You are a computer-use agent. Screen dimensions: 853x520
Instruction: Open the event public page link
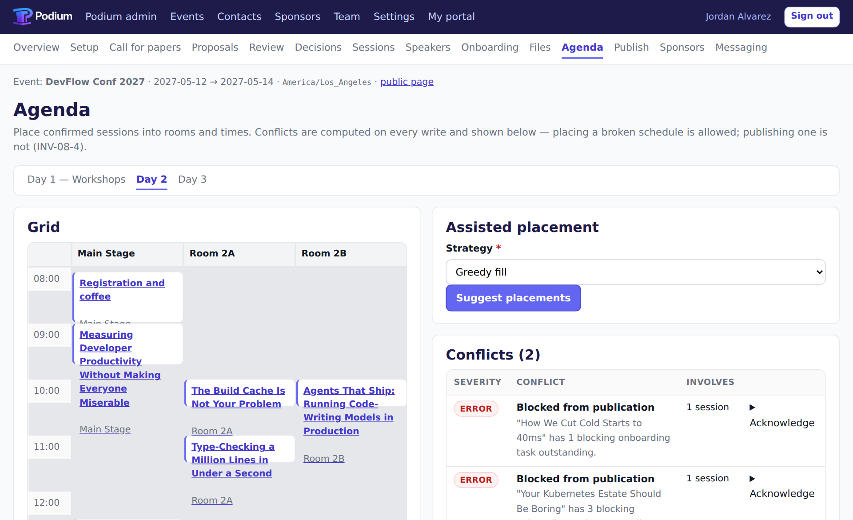point(407,82)
